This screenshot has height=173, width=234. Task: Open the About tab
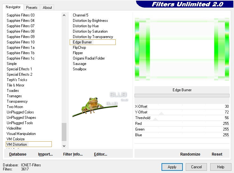47,7
